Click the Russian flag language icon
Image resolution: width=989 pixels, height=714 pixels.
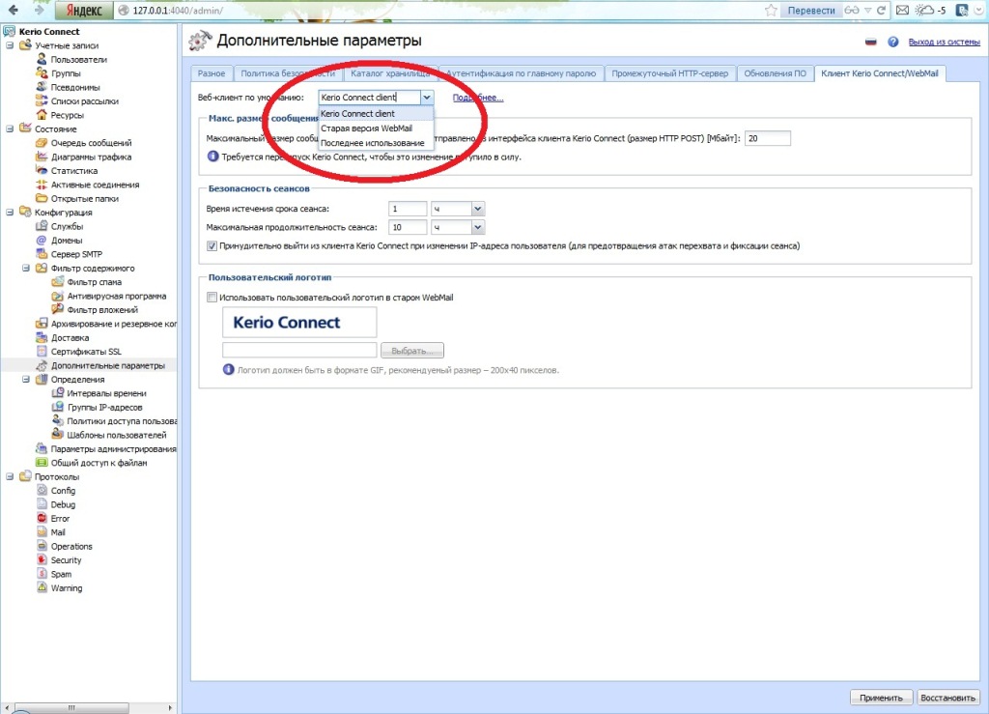pyautogui.click(x=870, y=43)
